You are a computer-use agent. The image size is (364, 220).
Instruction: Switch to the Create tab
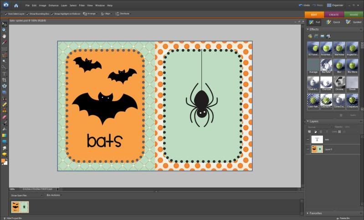click(334, 15)
